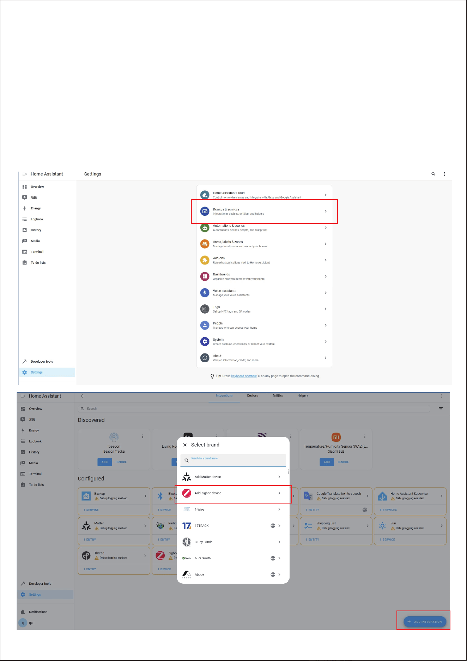Click search magnifier in Settings header

point(433,174)
